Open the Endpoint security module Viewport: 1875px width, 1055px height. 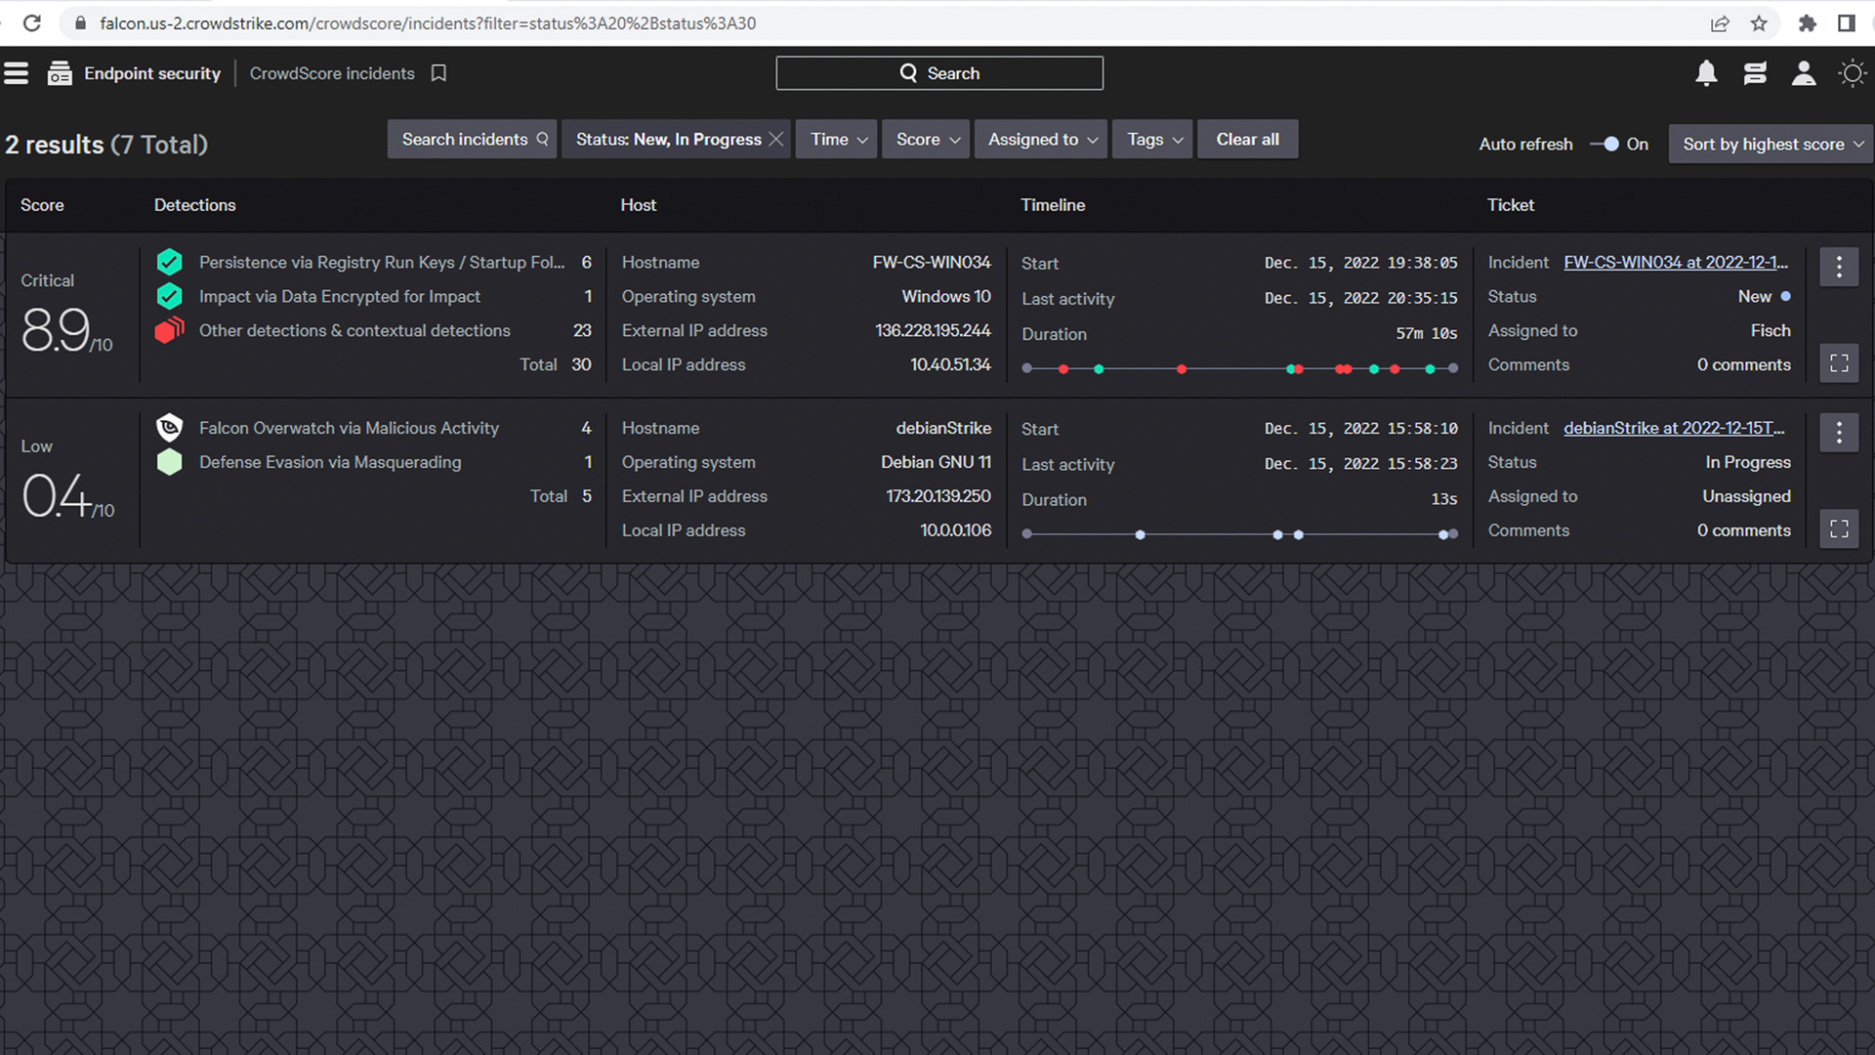point(152,73)
